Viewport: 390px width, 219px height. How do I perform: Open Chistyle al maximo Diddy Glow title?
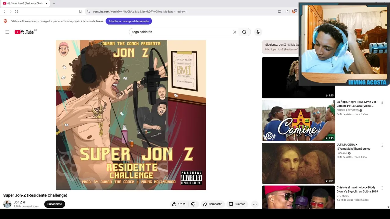click(x=357, y=189)
